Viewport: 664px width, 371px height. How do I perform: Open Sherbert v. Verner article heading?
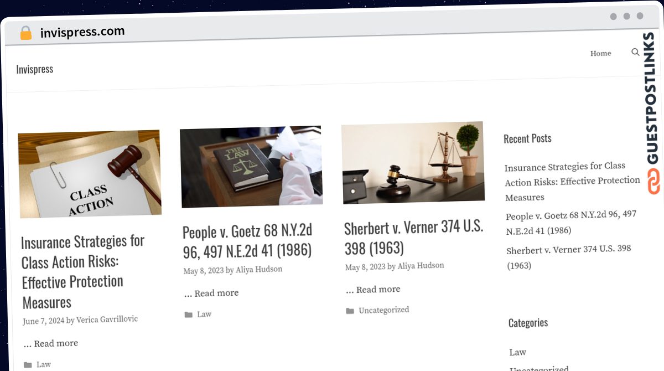point(414,236)
